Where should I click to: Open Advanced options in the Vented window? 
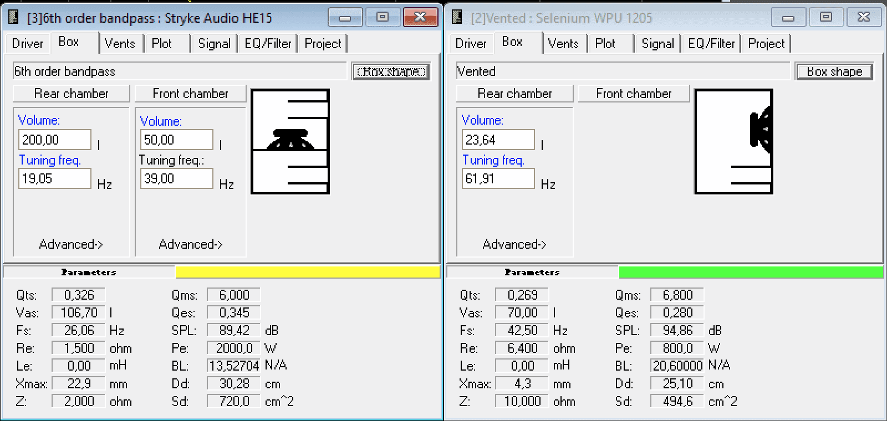point(514,244)
